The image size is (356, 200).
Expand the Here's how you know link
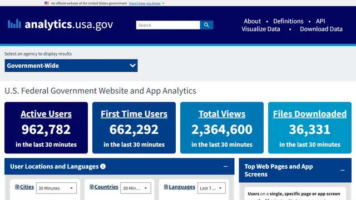(x=147, y=3)
